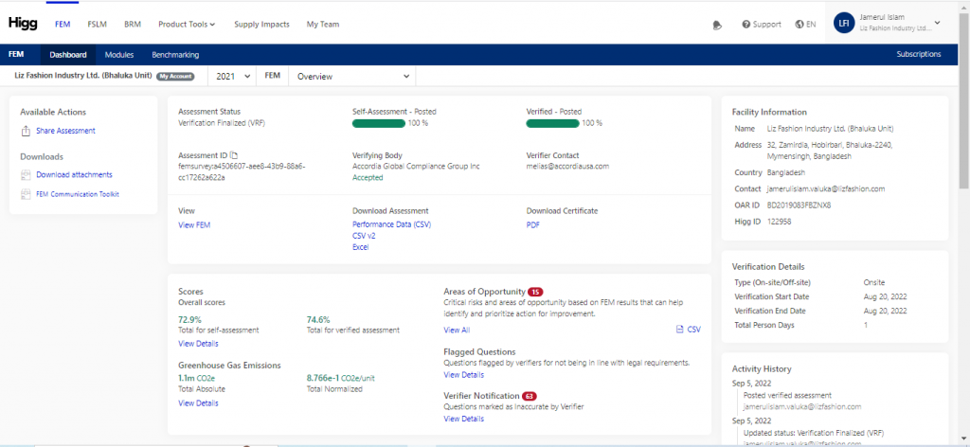Screen dimensions: 970x447
Task: Click the OAR ID BD2019083FBZNX8
Action: tap(798, 206)
